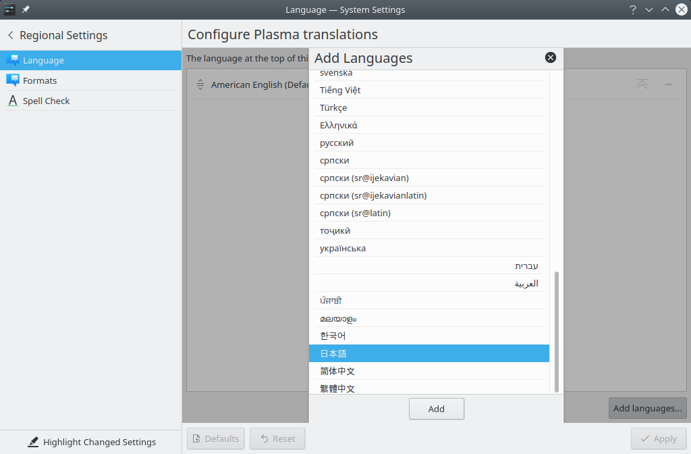
Task: Select Tiếng Việt in the language list
Action: [429, 90]
